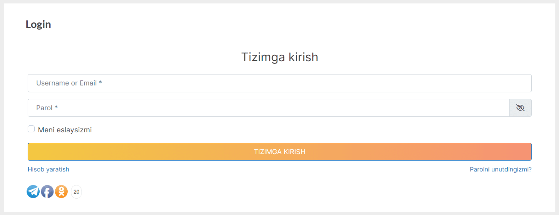Click the Login page heading
This screenshot has width=559, height=215.
38,24
